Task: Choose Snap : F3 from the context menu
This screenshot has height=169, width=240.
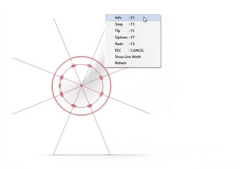Action: coord(133,24)
